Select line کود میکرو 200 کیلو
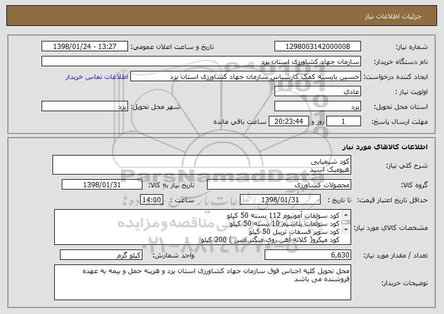This screenshot has width=444, height=314. point(270,240)
